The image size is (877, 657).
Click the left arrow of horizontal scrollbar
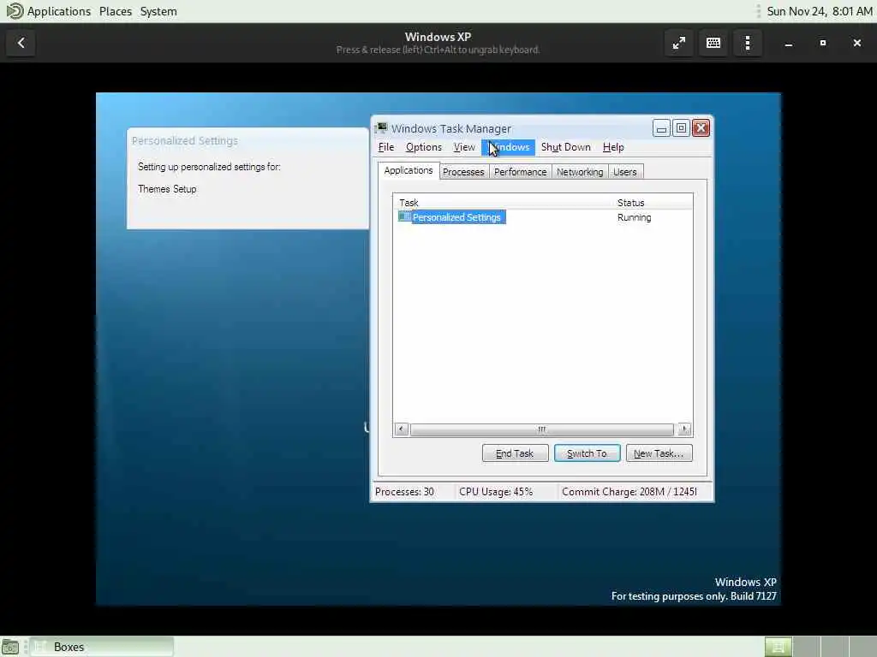401,429
